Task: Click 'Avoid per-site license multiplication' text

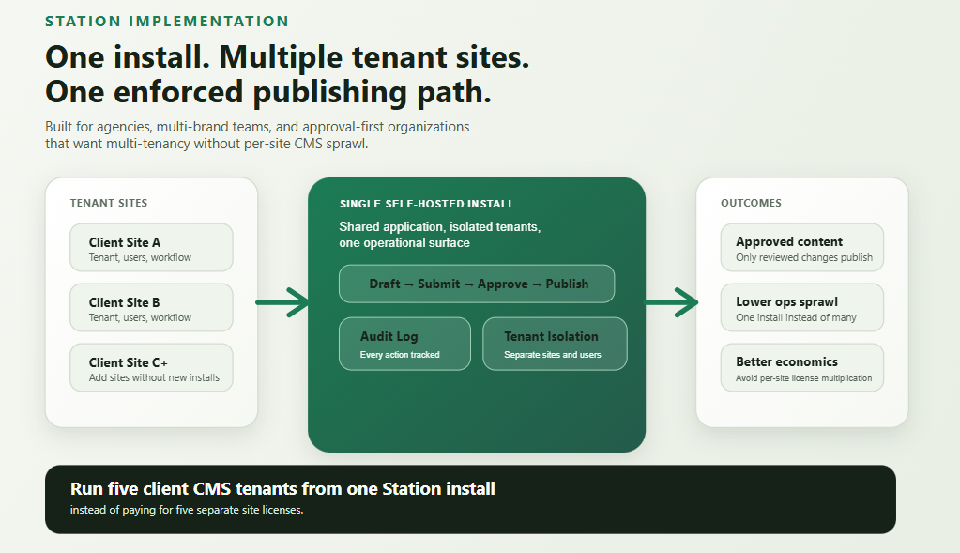Action: pyautogui.click(x=803, y=378)
